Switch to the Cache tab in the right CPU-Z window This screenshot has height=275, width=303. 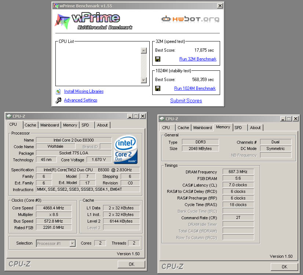[x=183, y=128]
